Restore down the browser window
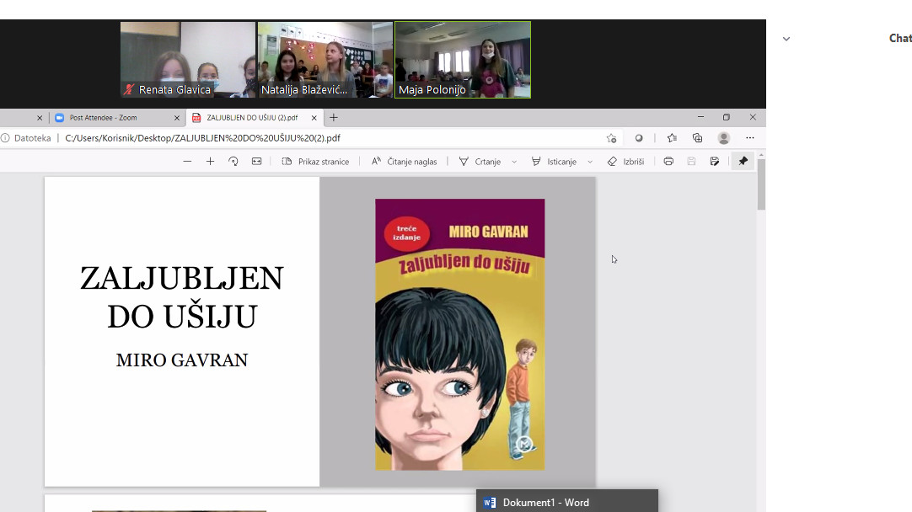 click(x=727, y=117)
